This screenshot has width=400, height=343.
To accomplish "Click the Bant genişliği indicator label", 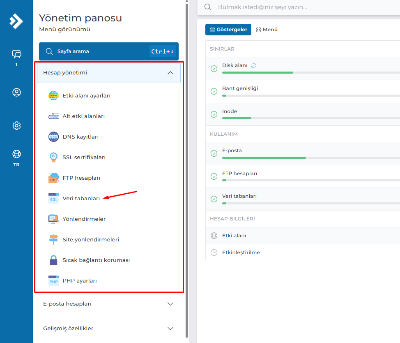I will click(240, 88).
